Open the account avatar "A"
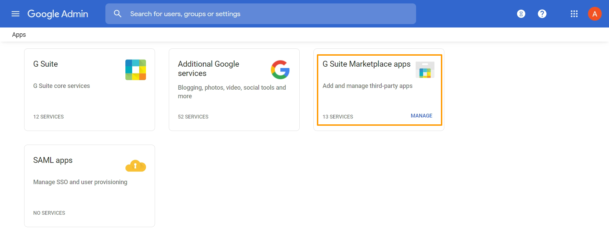Screen dimensions: 609x246 click(x=595, y=14)
